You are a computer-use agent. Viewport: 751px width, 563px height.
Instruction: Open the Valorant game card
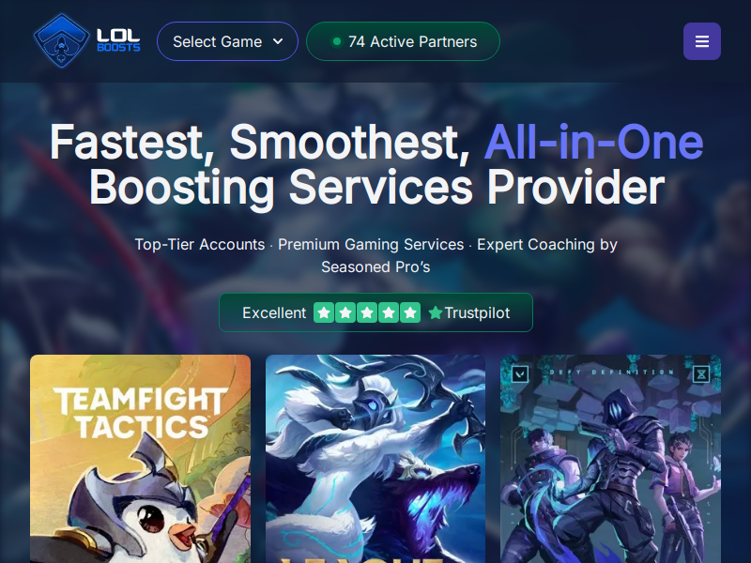pos(611,459)
